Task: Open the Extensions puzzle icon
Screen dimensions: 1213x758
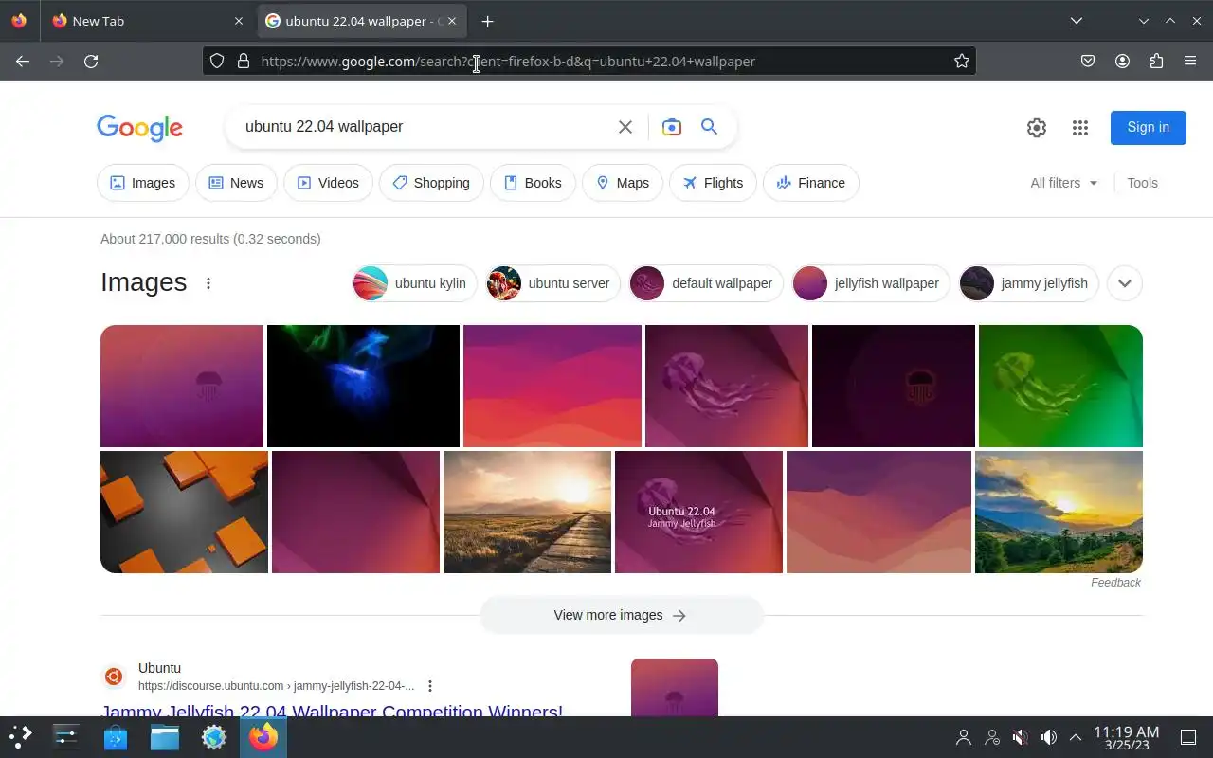Action: click(x=1156, y=61)
